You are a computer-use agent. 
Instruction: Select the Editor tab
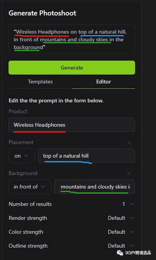click(x=103, y=82)
